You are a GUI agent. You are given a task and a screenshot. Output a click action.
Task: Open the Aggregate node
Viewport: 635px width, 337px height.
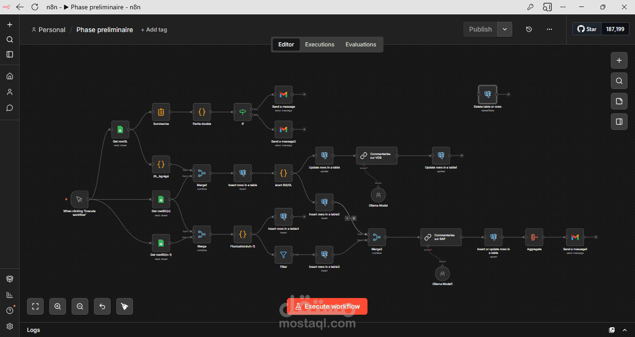click(534, 237)
